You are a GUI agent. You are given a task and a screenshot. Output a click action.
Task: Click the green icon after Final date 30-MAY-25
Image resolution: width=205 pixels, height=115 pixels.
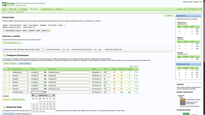49,31
